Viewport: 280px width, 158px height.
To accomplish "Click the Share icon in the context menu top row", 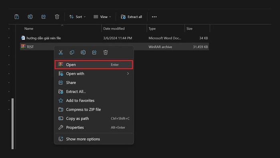I will coord(94,53).
